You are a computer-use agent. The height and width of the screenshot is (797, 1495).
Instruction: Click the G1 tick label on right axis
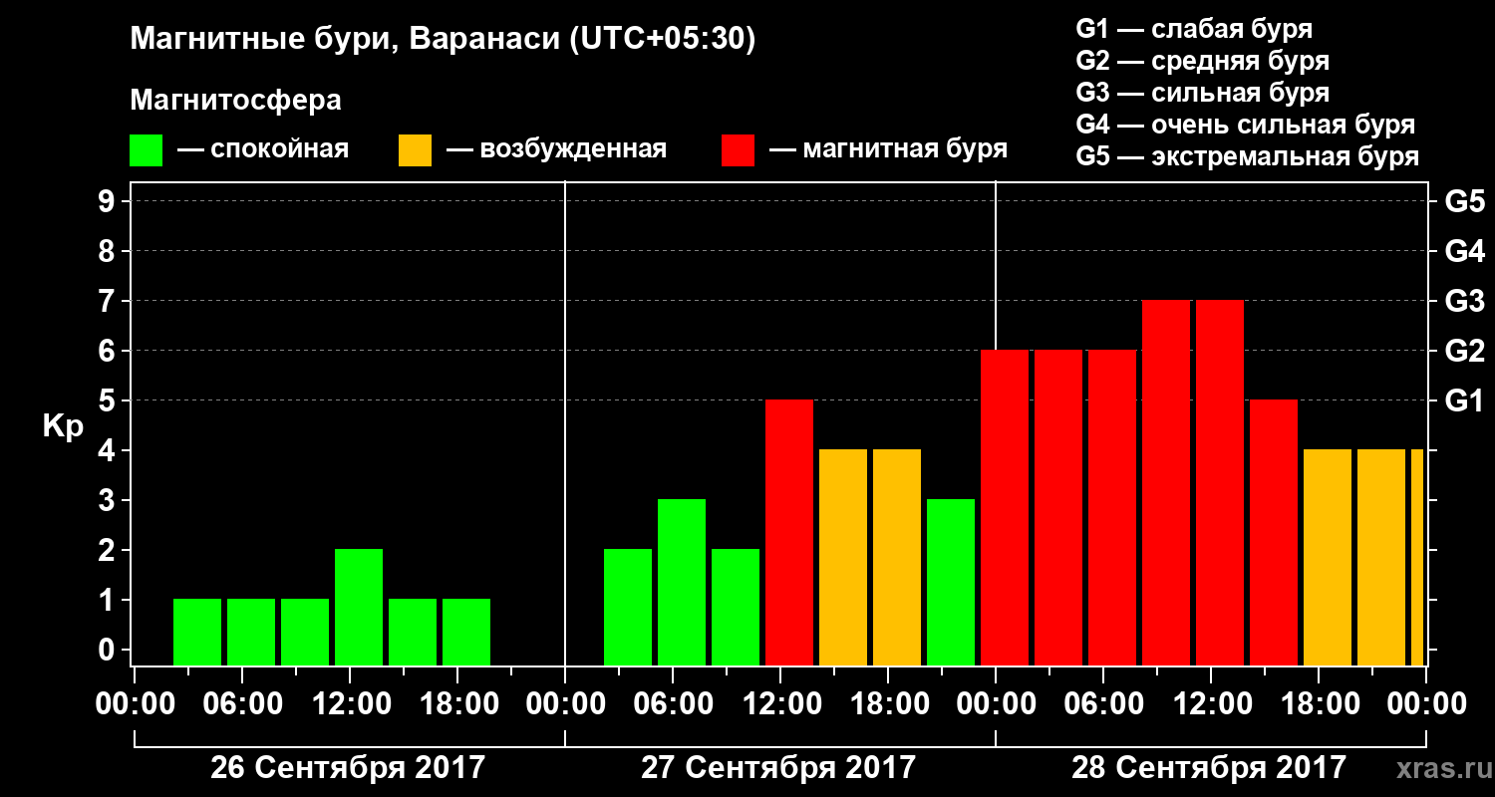(1465, 400)
